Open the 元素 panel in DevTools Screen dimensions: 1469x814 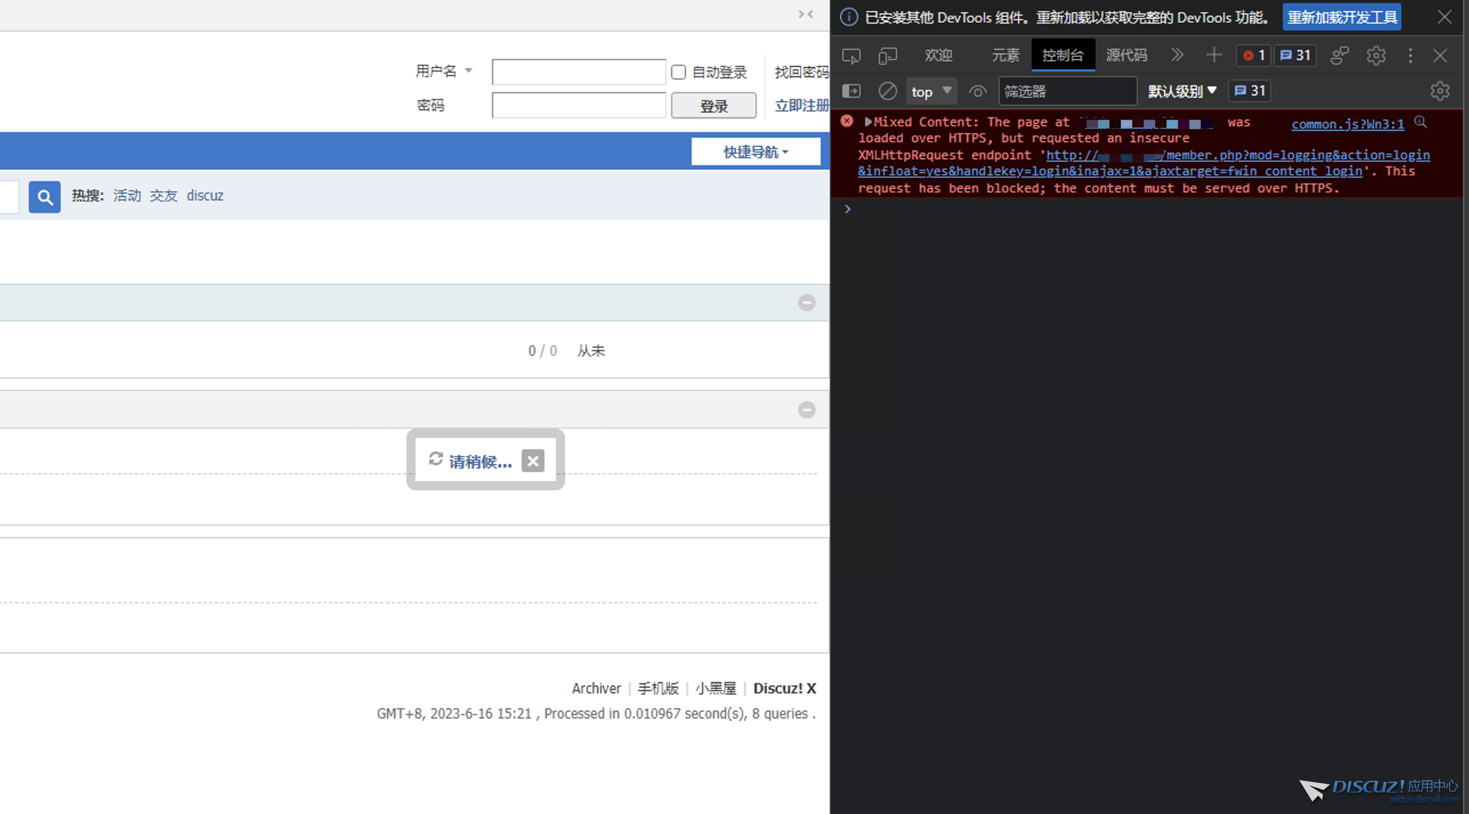1006,55
